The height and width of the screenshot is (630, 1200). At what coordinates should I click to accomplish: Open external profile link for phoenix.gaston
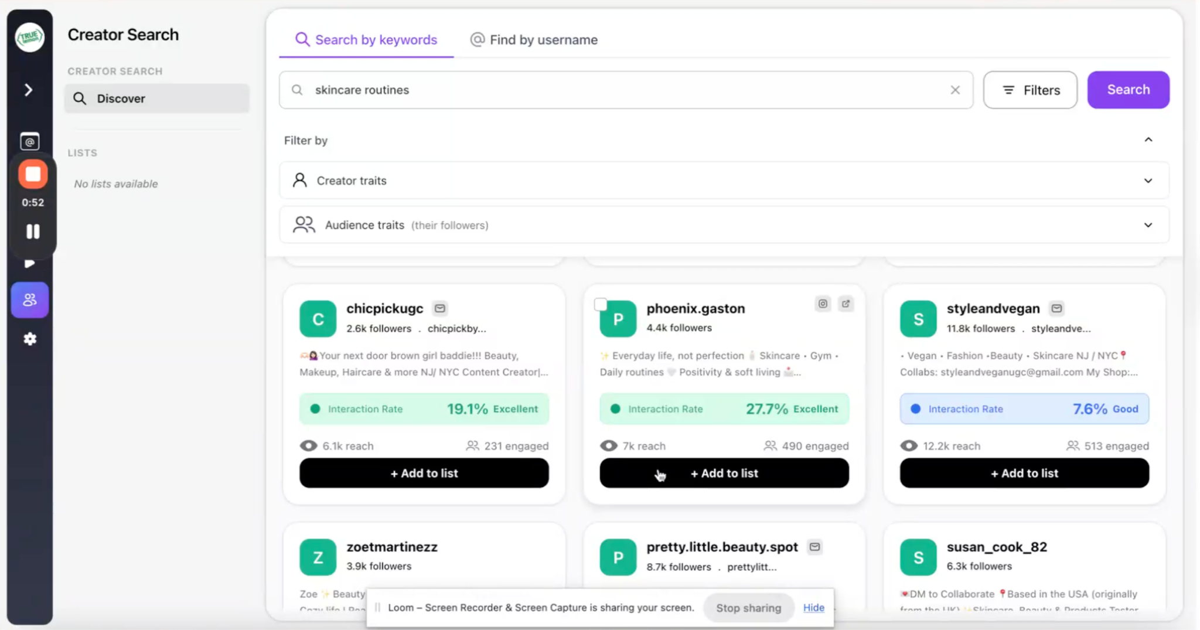[x=847, y=304]
